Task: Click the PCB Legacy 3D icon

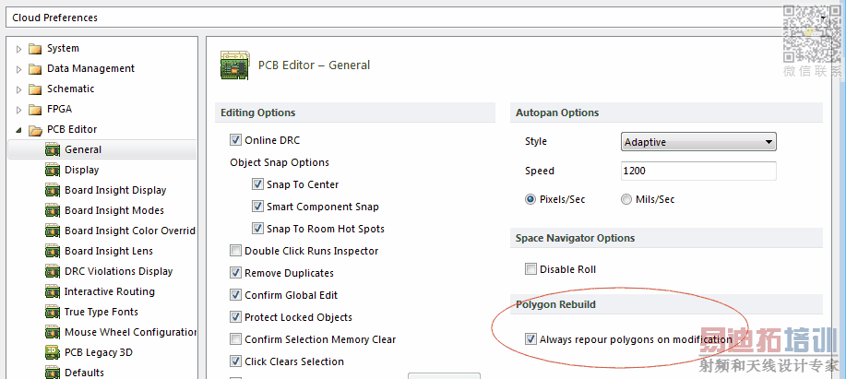Action: click(x=53, y=352)
